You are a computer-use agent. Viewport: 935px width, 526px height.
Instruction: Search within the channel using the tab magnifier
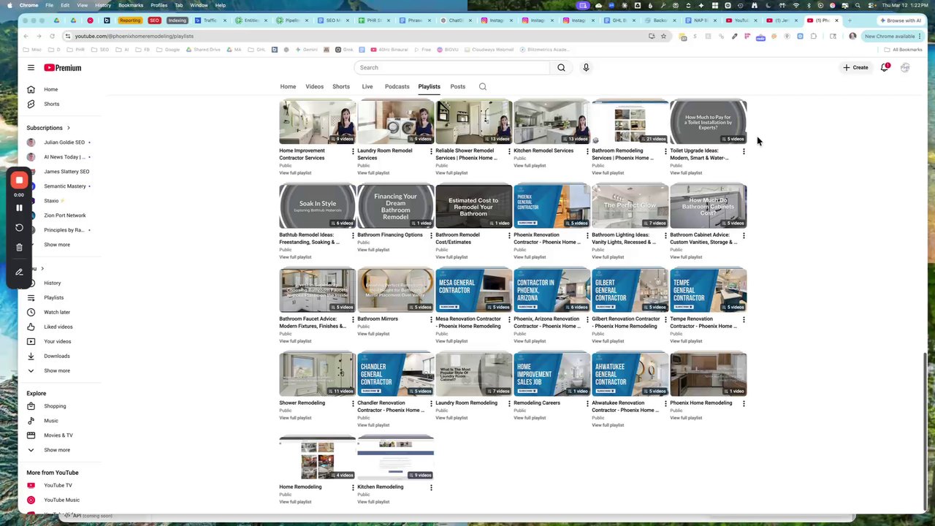tap(483, 87)
